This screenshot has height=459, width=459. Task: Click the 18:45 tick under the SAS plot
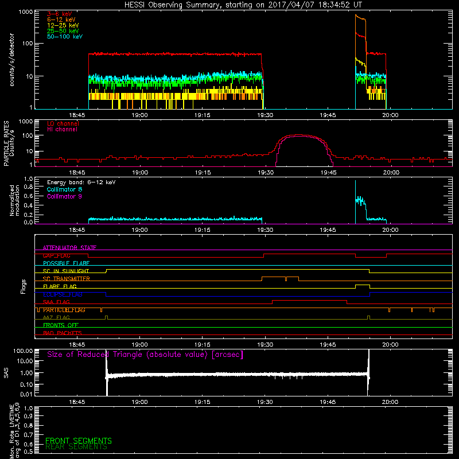coord(77,402)
